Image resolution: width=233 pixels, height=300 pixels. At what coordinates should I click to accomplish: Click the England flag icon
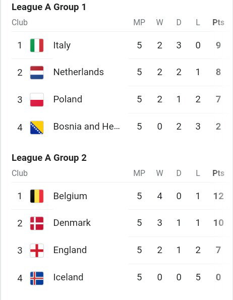(x=37, y=251)
